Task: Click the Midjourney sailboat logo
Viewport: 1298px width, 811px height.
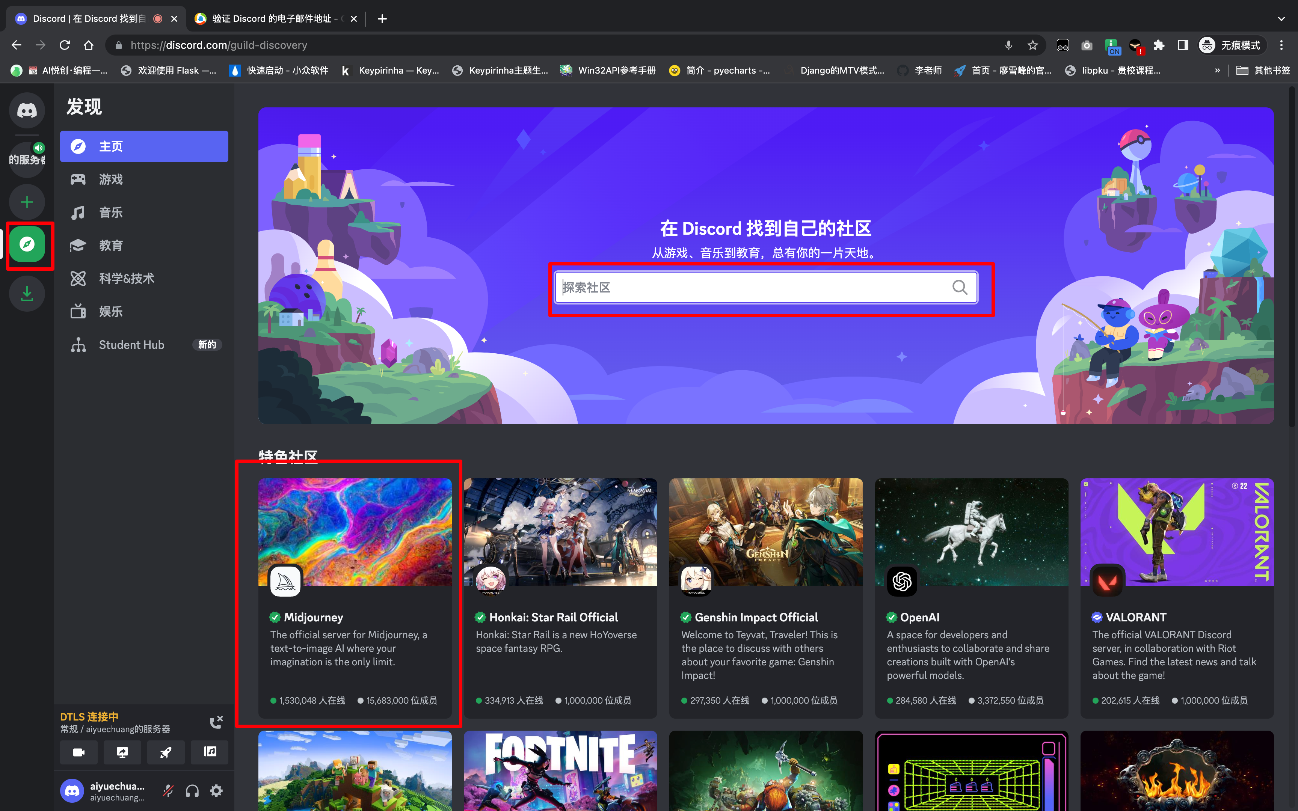Action: pos(285,582)
